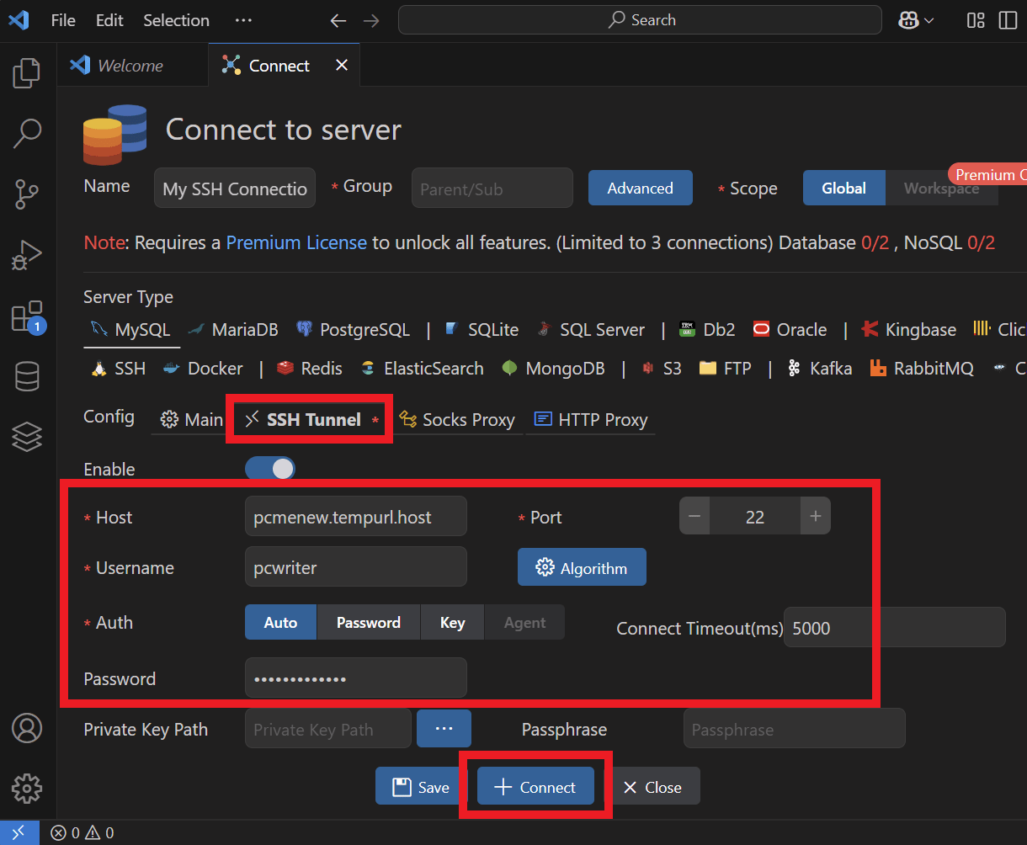Select MongoDB server type
1027x845 pixels.
pyautogui.click(x=553, y=369)
